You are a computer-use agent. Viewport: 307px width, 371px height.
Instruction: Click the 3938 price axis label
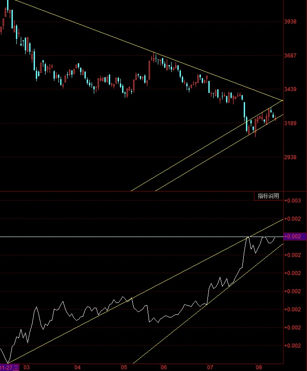pyautogui.click(x=290, y=22)
